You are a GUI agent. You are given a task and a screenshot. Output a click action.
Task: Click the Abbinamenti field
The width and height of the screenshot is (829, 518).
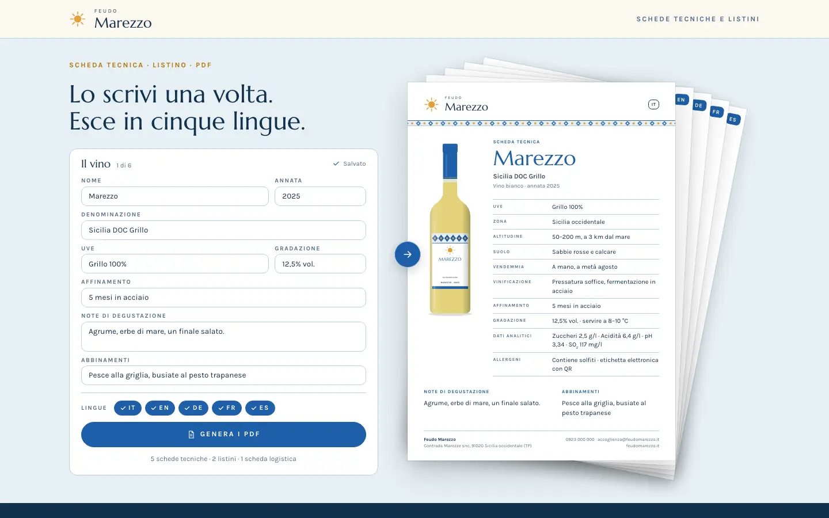[223, 375]
